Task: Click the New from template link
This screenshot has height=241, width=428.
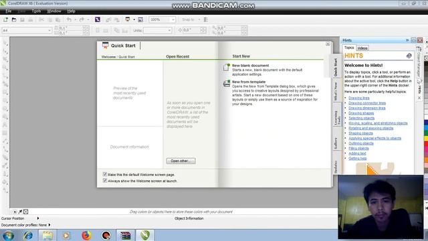Action: point(249,82)
